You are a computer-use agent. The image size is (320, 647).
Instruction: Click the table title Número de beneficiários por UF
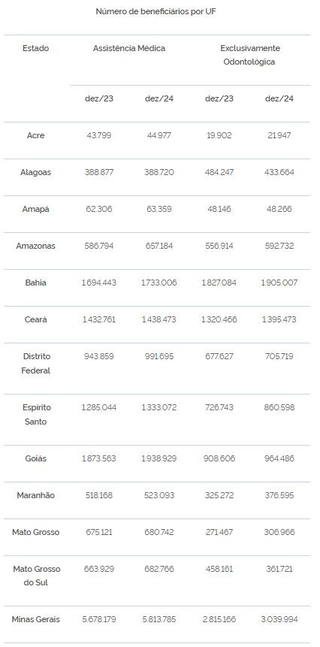coord(156,11)
